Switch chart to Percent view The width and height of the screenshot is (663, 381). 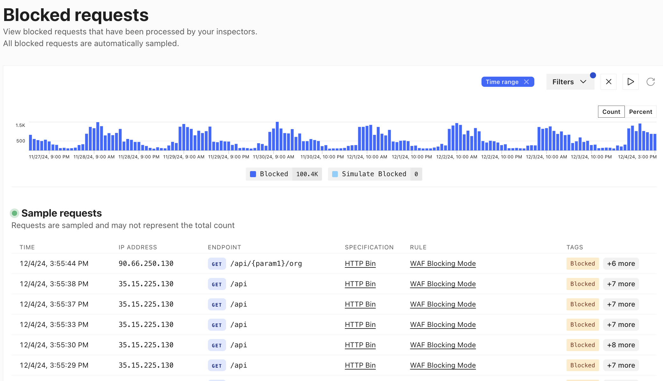pos(640,112)
